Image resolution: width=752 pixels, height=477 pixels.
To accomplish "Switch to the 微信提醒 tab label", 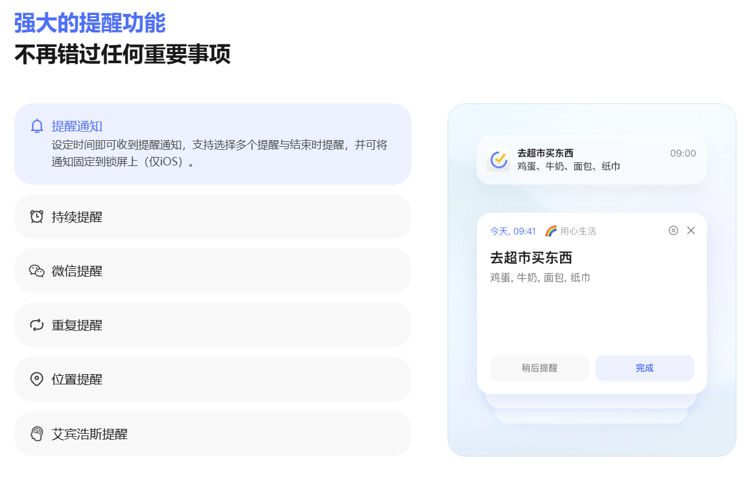I will (77, 271).
